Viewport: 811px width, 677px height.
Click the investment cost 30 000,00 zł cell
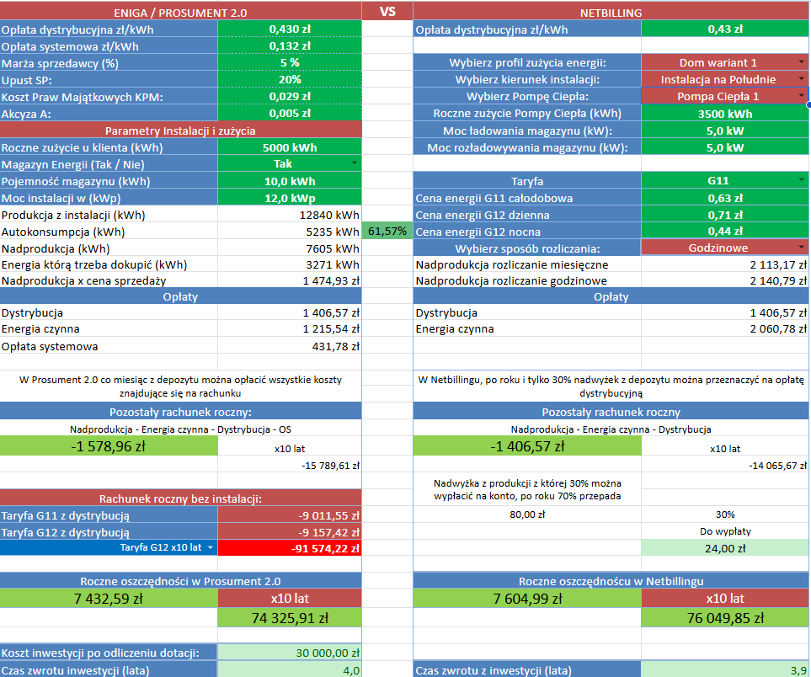click(290, 653)
